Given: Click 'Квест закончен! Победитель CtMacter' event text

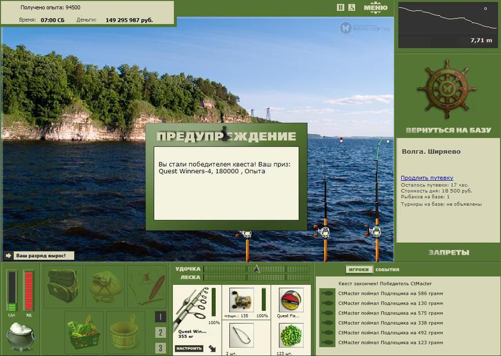Looking at the screenshot, I should (x=385, y=283).
